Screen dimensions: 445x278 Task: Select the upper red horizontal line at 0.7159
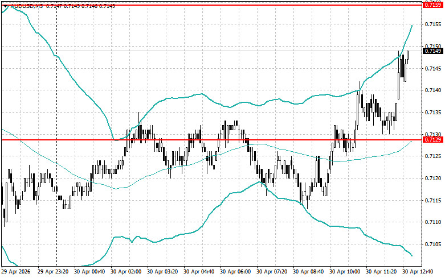(x=211, y=5)
